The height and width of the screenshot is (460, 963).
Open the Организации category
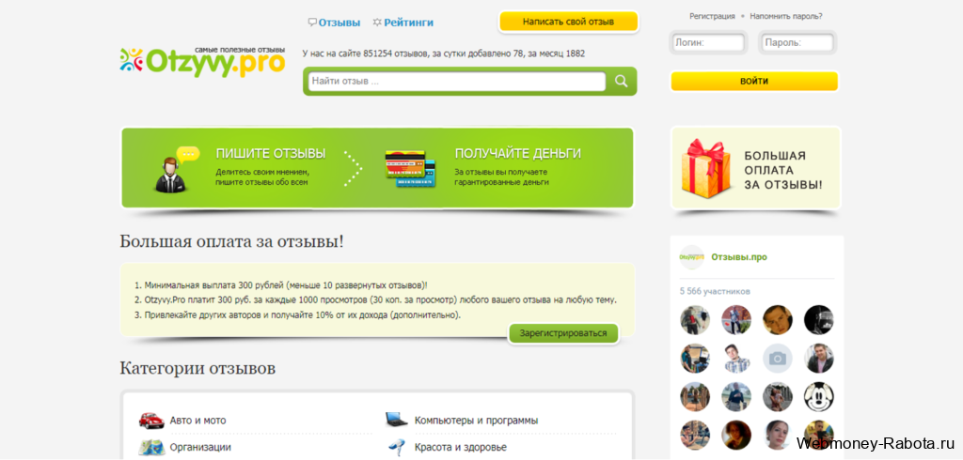(x=200, y=448)
